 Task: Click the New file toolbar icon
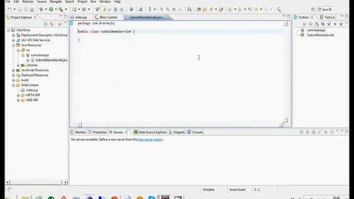pos(10,9)
